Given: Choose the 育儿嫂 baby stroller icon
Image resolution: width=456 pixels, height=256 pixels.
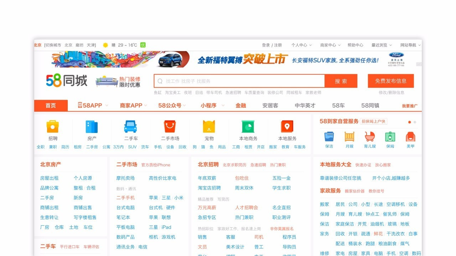Looking at the screenshot, I should [x=370, y=137].
